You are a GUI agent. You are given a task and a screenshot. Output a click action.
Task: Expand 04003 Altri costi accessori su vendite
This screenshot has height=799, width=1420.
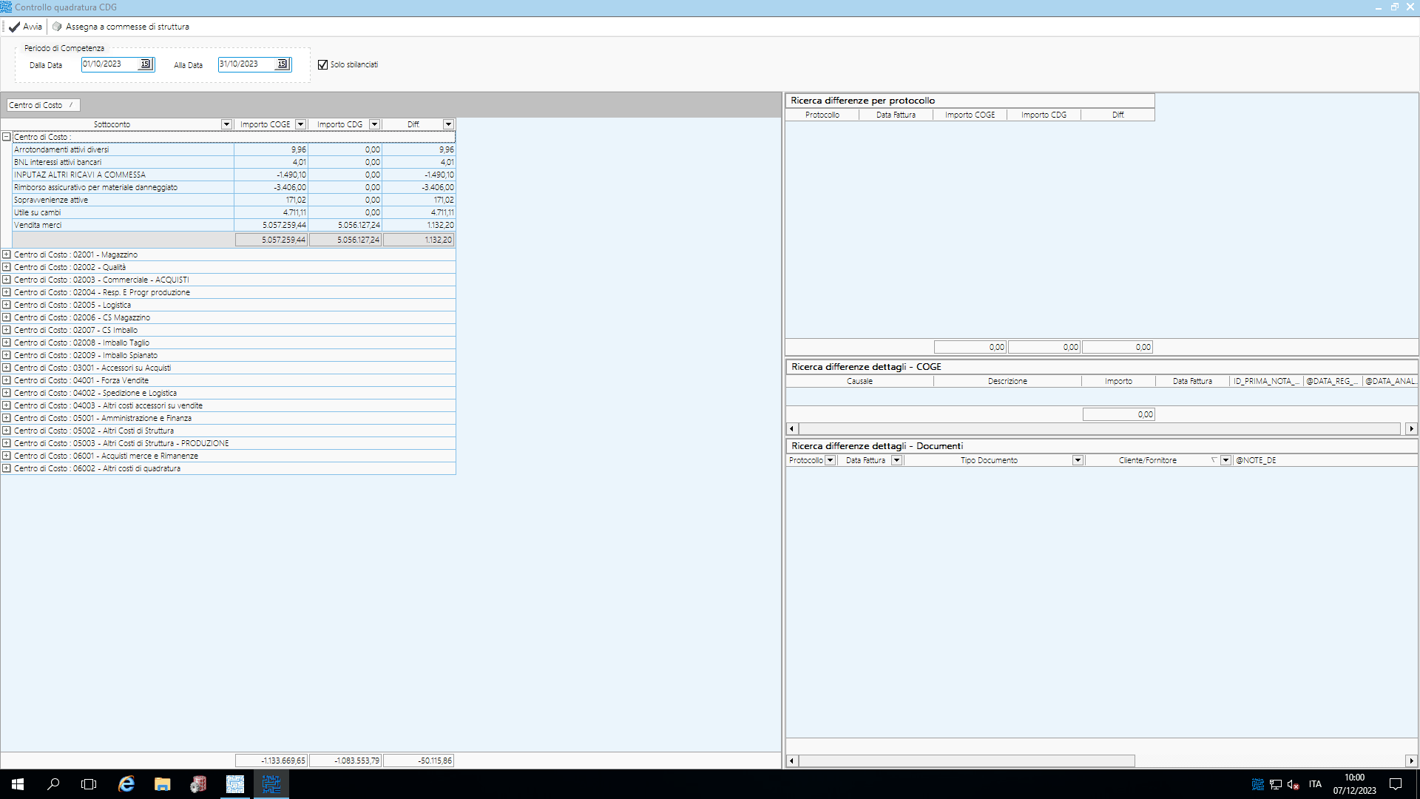click(x=6, y=405)
